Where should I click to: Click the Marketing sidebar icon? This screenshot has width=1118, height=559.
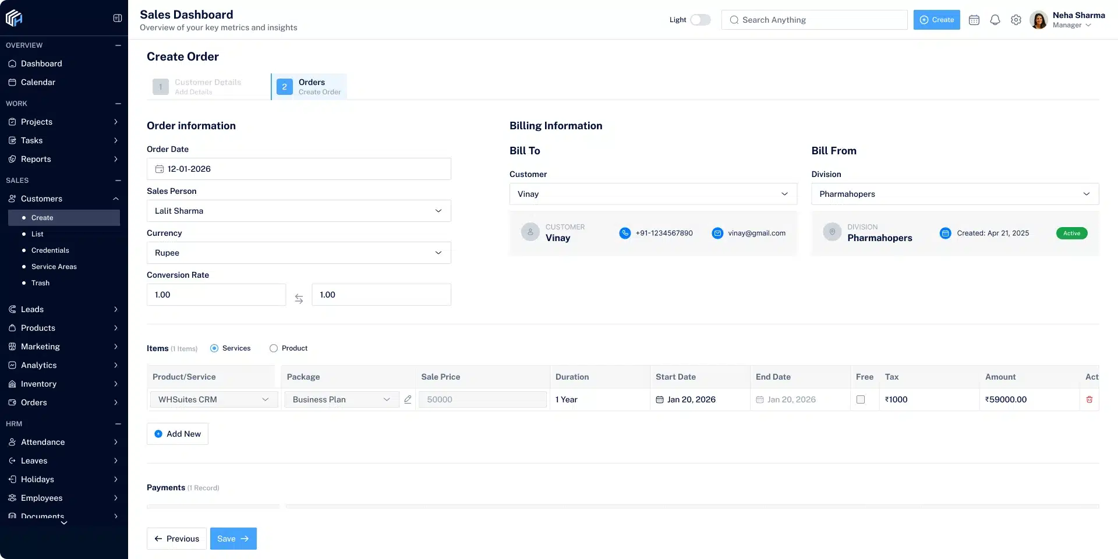pos(12,346)
